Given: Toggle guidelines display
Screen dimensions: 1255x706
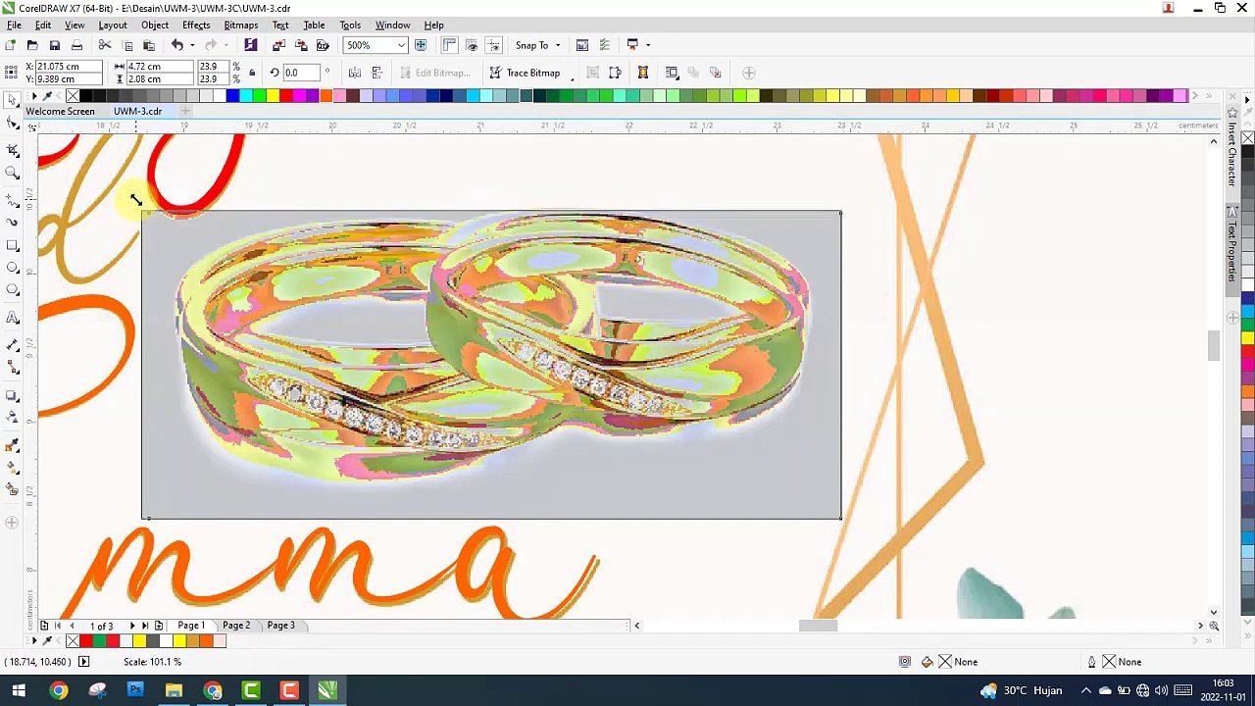Looking at the screenshot, I should 493,45.
